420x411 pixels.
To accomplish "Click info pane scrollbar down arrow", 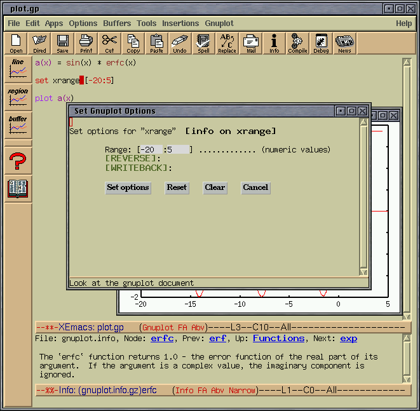I will [407, 379].
